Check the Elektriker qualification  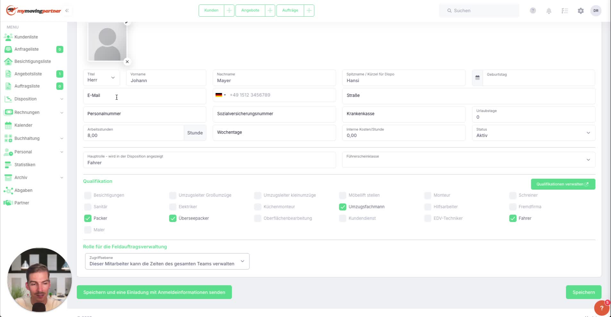(x=173, y=207)
